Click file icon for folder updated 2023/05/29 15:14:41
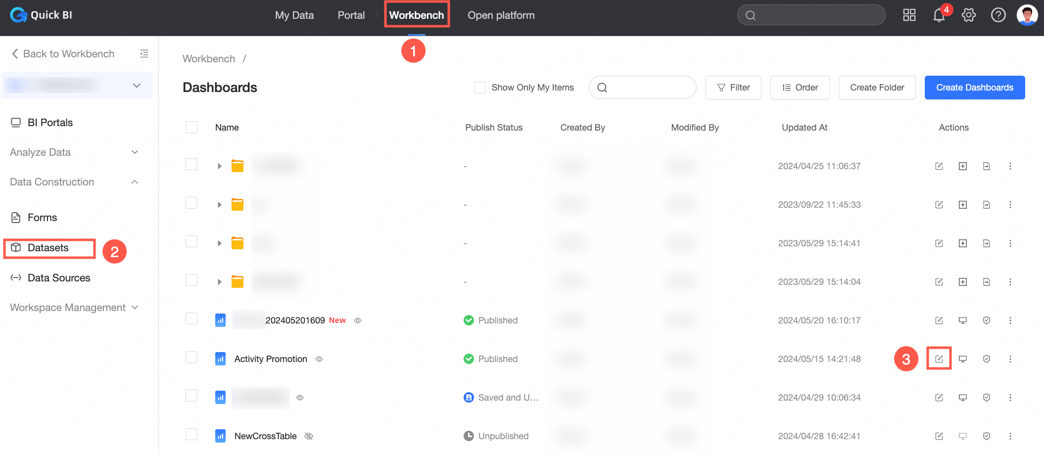The height and width of the screenshot is (455, 1044). [x=987, y=243]
